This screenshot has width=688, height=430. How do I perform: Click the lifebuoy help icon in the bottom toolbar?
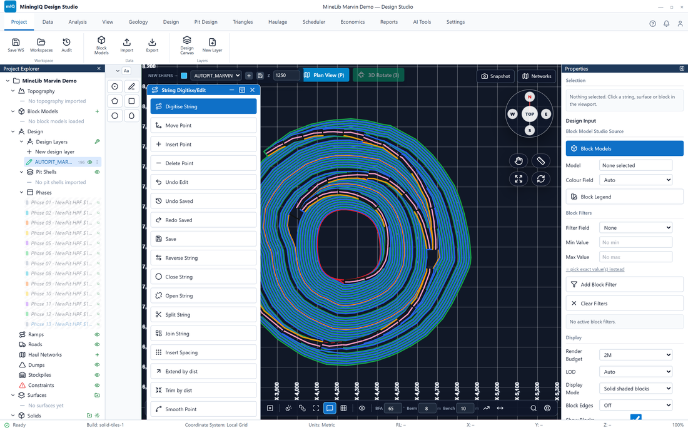548,408
